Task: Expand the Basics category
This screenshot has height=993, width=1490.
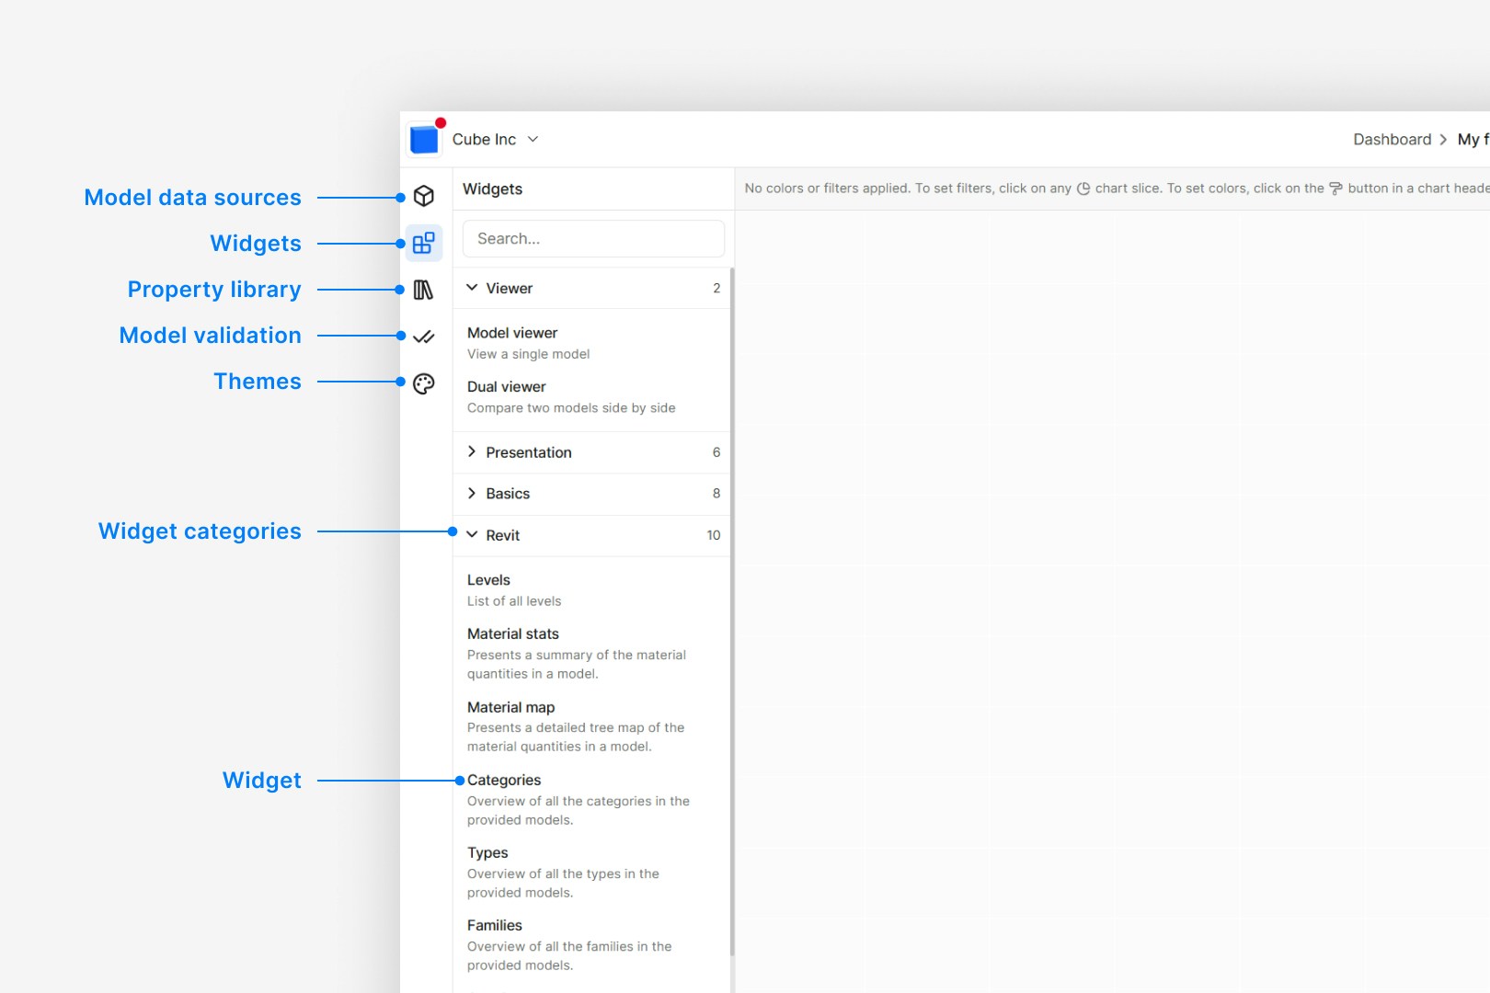Action: [593, 494]
